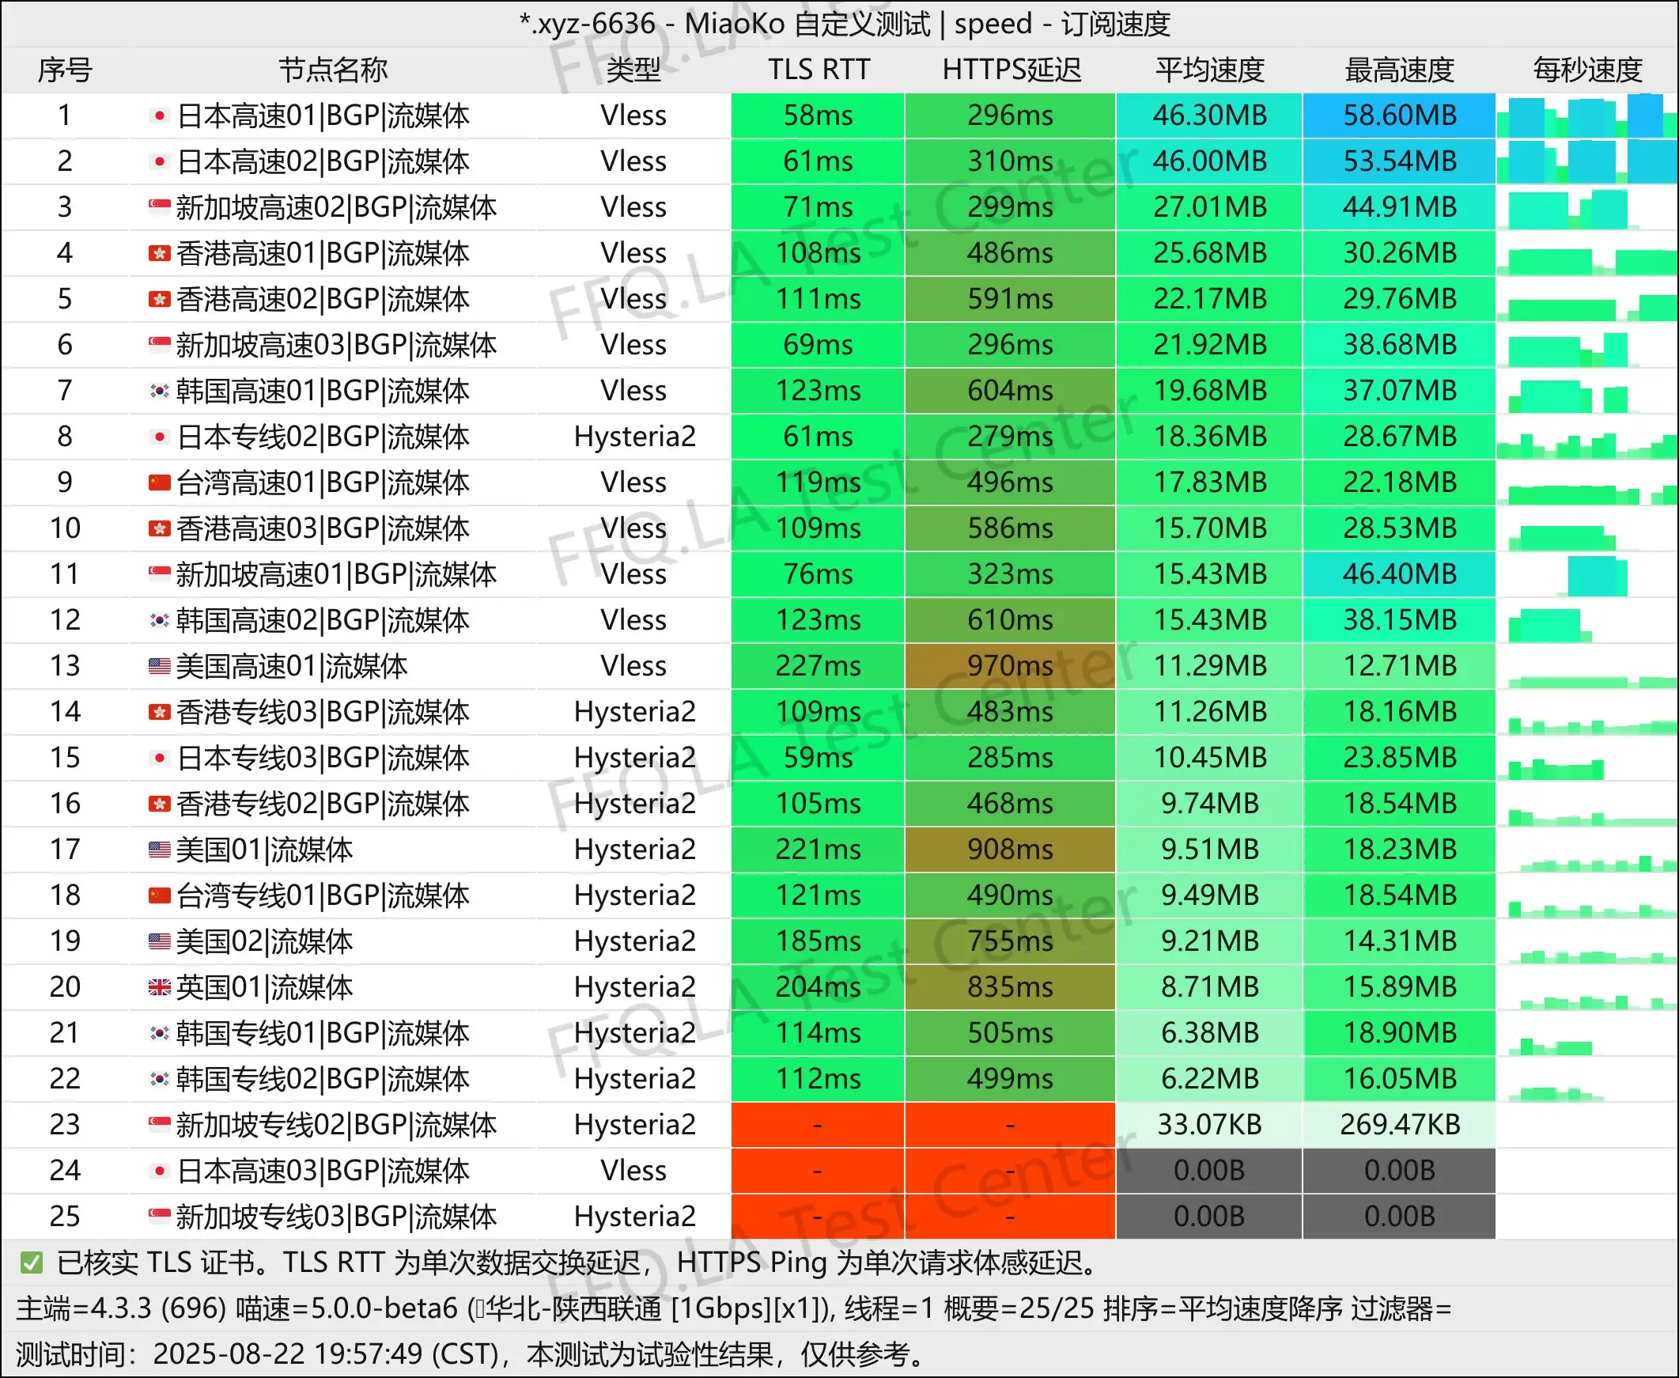Click the Hong Kong flag beside 香港高速03
This screenshot has width=1679, height=1378.
click(x=160, y=528)
